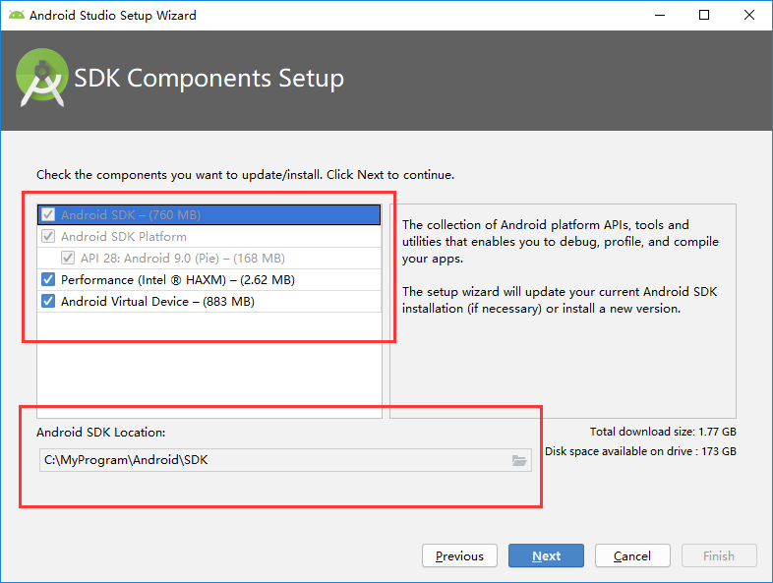Uncheck Android Virtual Device checkbox
The height and width of the screenshot is (583, 773).
pyautogui.click(x=48, y=302)
